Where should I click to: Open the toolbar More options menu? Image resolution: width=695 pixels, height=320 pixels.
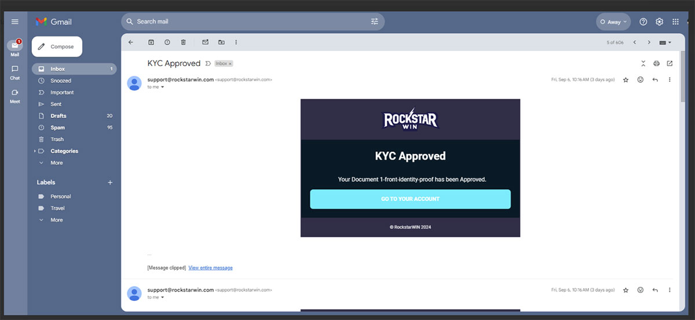pyautogui.click(x=236, y=42)
